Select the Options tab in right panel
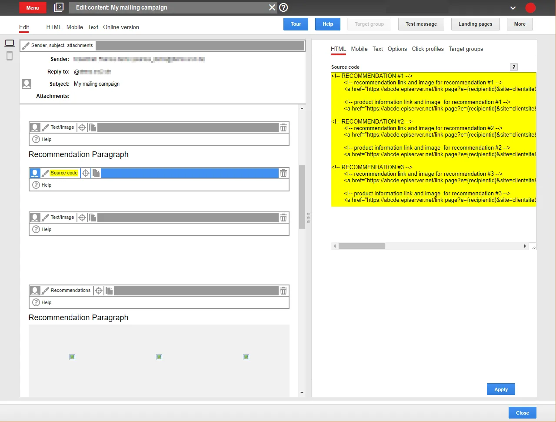Image resolution: width=556 pixels, height=422 pixels. [397, 49]
